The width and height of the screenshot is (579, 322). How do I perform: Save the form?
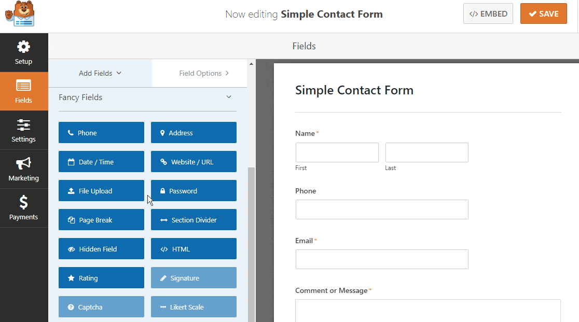point(544,14)
